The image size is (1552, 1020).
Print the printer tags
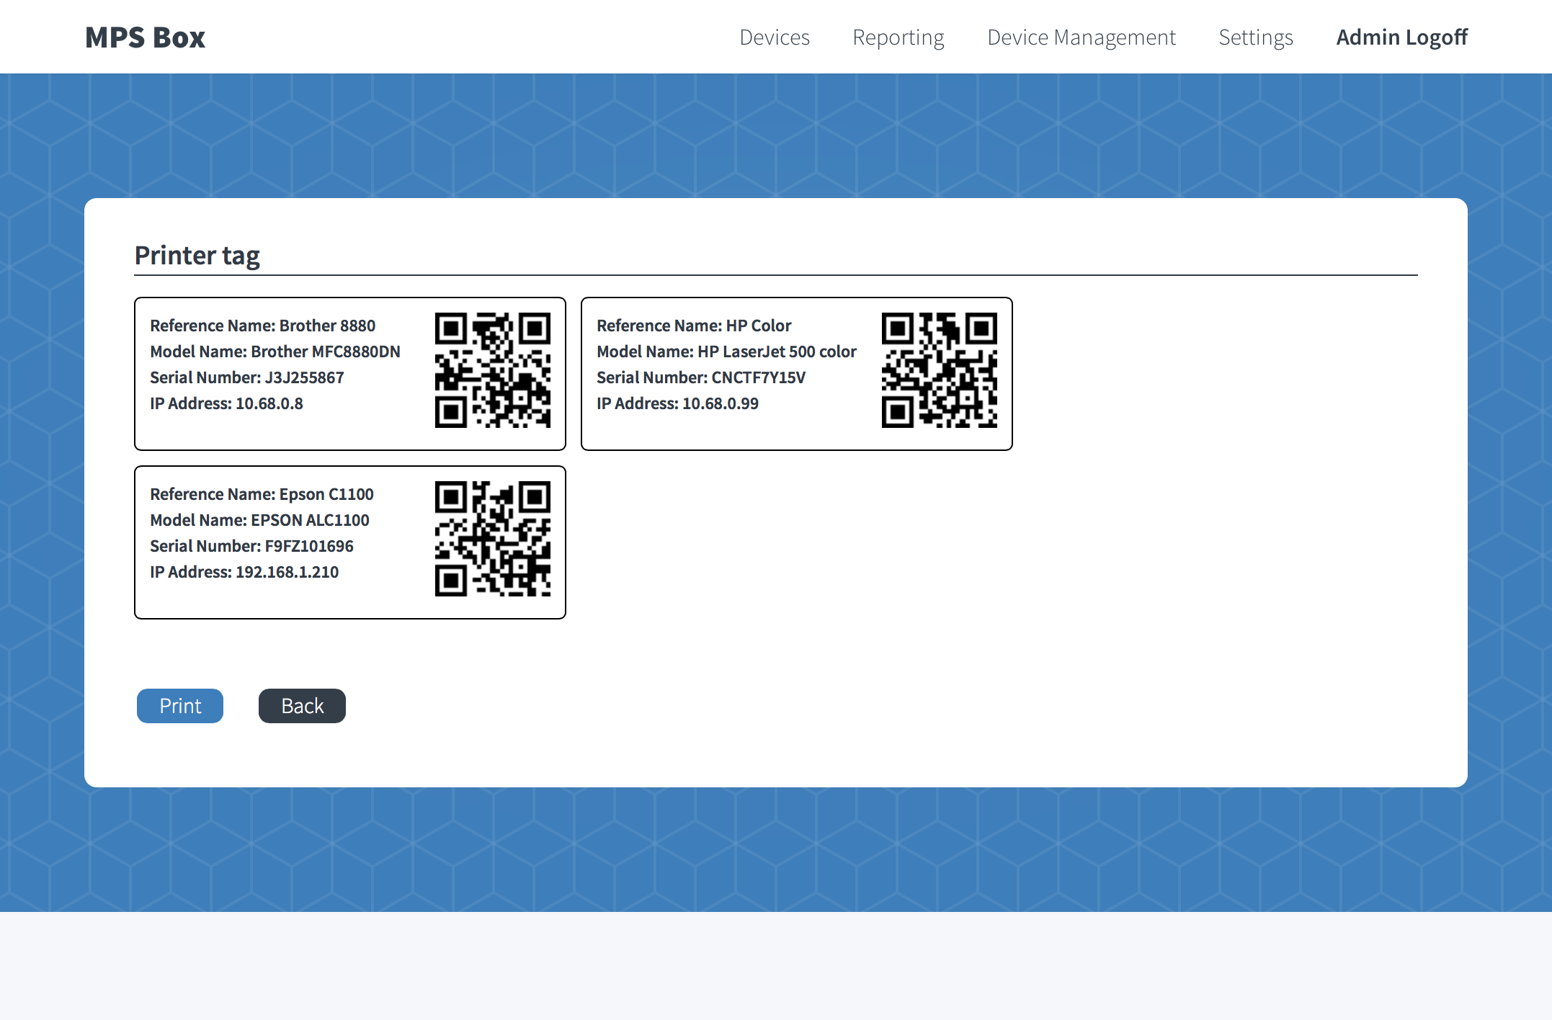[x=179, y=706]
